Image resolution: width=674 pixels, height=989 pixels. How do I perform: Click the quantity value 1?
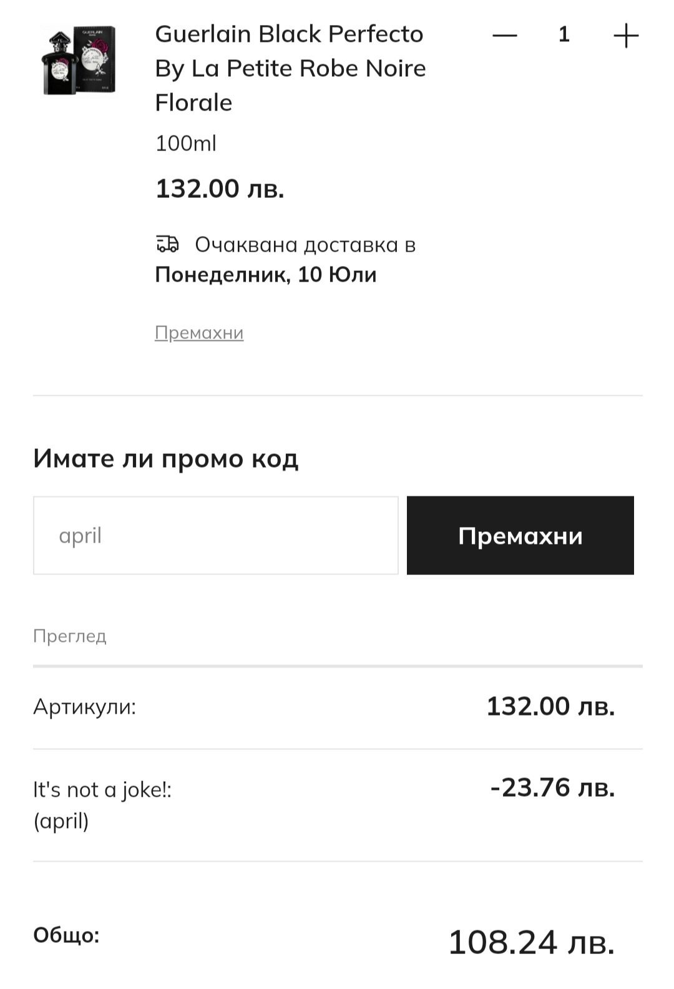[564, 35]
